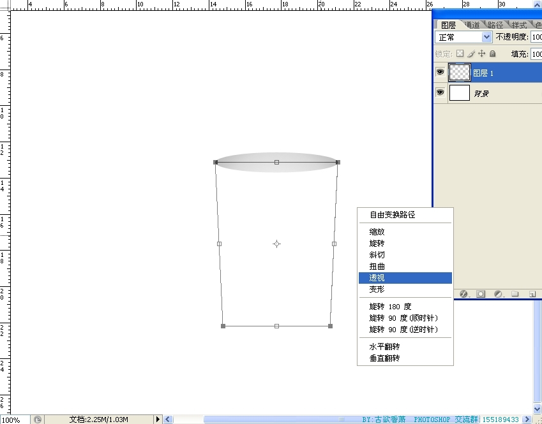The height and width of the screenshot is (424, 542).
Task: Click the zoom percentage field showing 100%
Action: pyautogui.click(x=13, y=420)
